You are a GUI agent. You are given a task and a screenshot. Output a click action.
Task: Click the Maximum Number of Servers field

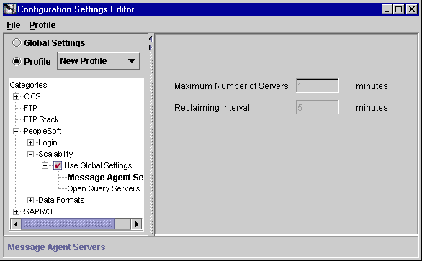pos(318,86)
